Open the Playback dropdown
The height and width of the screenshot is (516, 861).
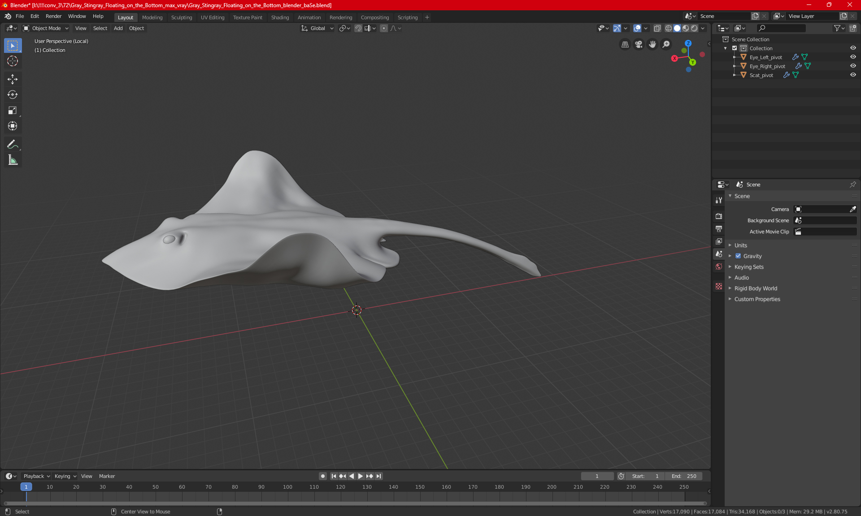[x=36, y=476]
